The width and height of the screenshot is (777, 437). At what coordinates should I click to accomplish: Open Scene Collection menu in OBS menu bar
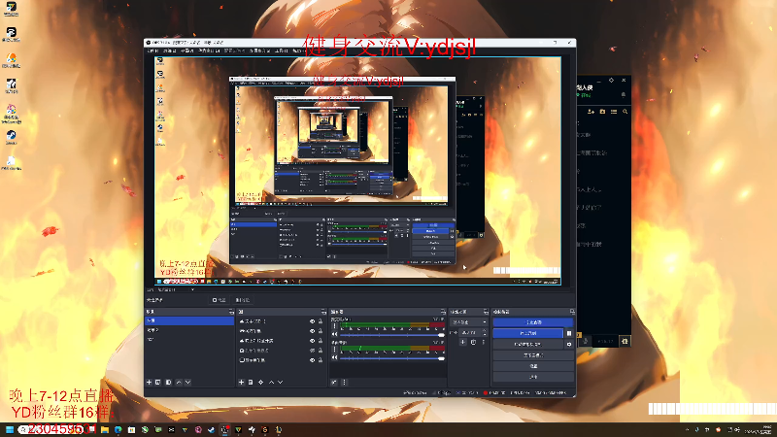click(x=259, y=50)
